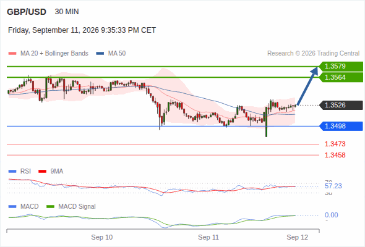Click the Trading Central research credit text

[x=313, y=54]
